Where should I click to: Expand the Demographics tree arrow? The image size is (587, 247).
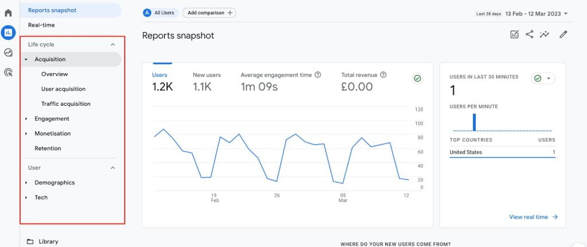coord(26,183)
